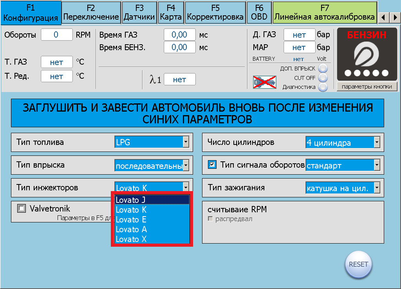Image resolution: width=401 pixels, height=289 pixels.
Task: Switch to F6 OBD tab
Action: [x=259, y=13]
